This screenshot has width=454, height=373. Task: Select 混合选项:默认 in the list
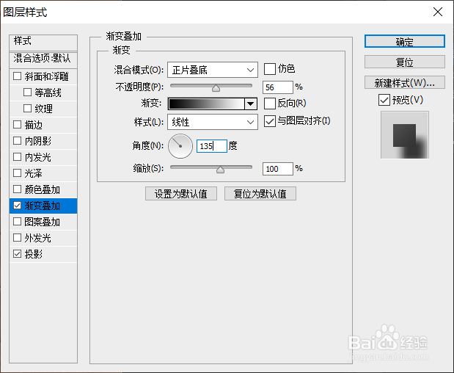click(x=43, y=59)
